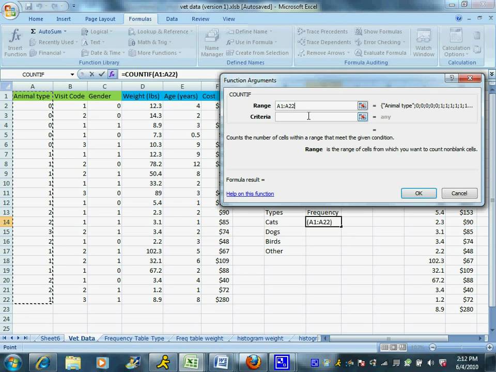The width and height of the screenshot is (496, 372).
Task: Click the Insert Function fx ribbon icon
Action: [15, 43]
